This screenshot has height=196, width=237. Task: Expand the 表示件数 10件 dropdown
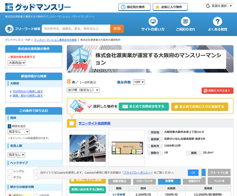click(138, 82)
